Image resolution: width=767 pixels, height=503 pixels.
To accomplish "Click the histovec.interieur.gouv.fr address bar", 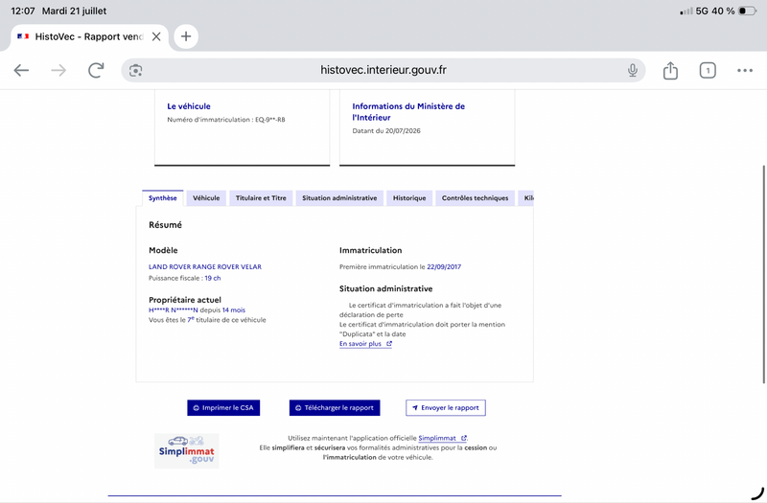I will coord(383,70).
